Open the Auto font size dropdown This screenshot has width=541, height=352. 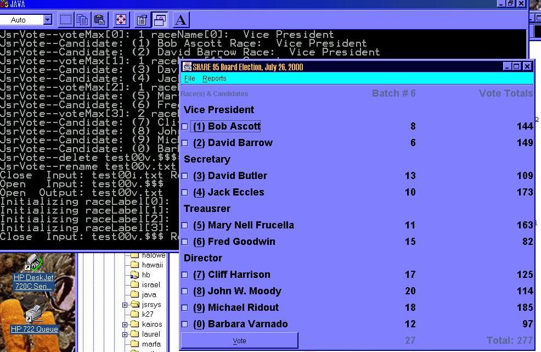(x=47, y=20)
